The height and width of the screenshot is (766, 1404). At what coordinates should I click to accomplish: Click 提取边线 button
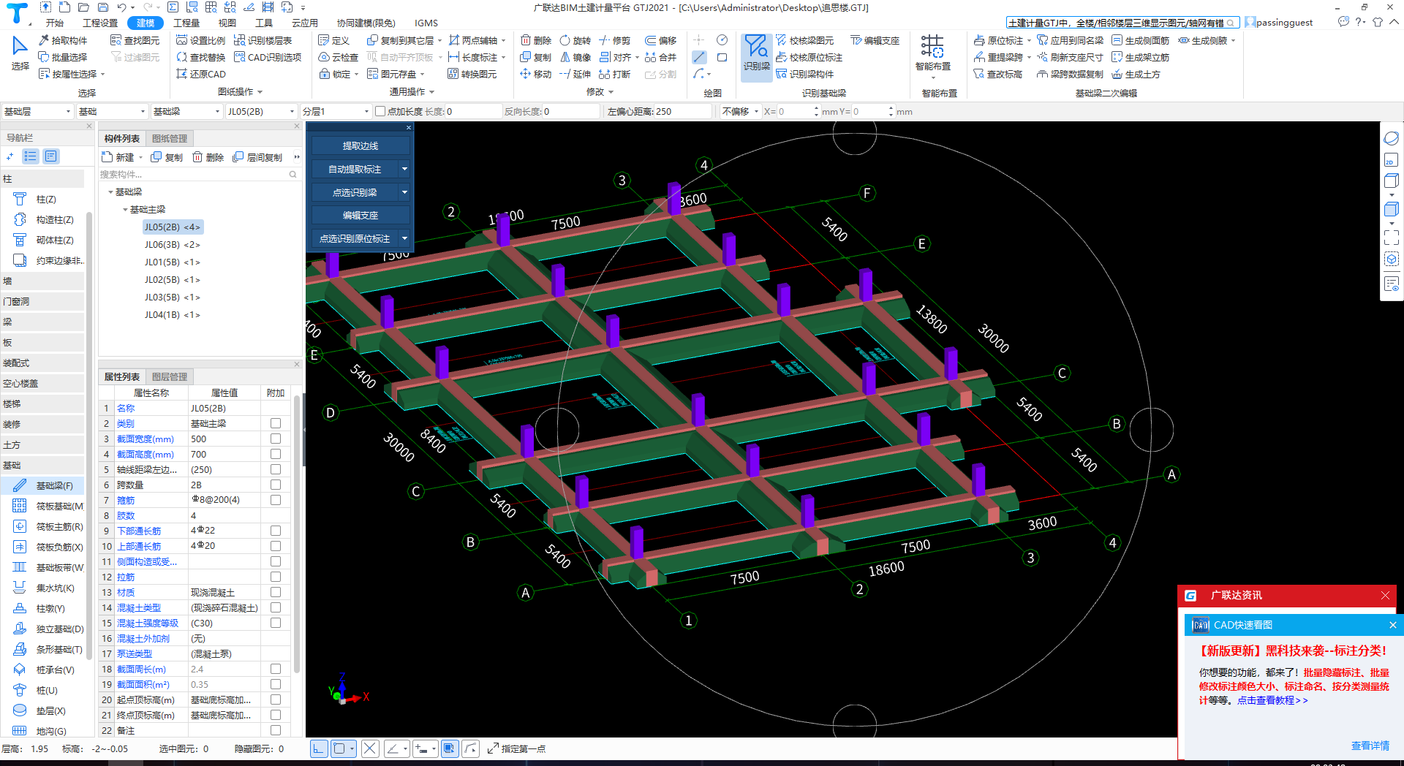[x=361, y=145]
